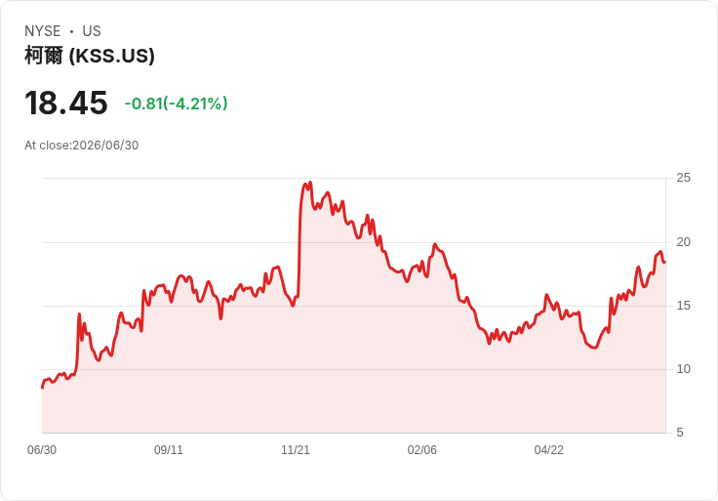Image resolution: width=718 pixels, height=501 pixels.
Task: Click the peak near 20 above 02/06
Action: [x=434, y=244]
